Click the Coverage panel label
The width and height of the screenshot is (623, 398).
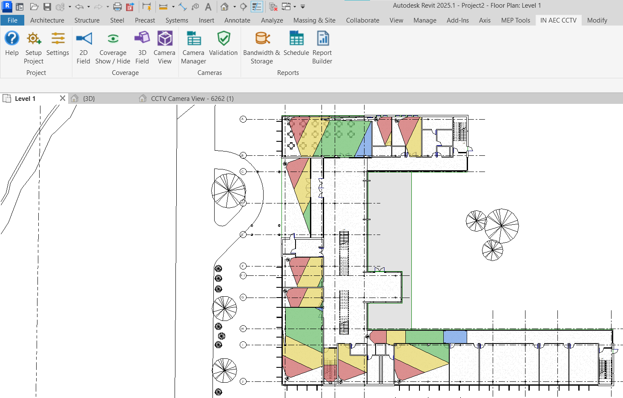(125, 73)
